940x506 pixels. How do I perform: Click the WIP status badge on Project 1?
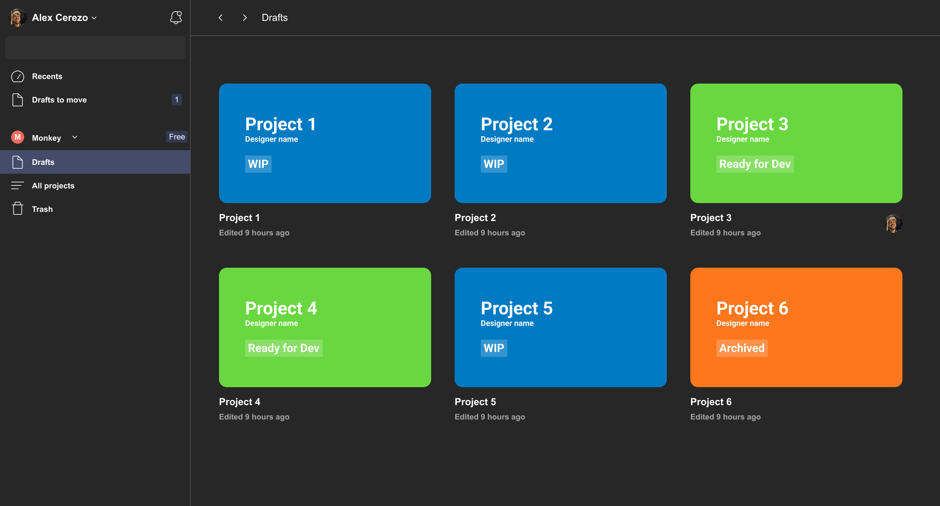[x=257, y=164]
